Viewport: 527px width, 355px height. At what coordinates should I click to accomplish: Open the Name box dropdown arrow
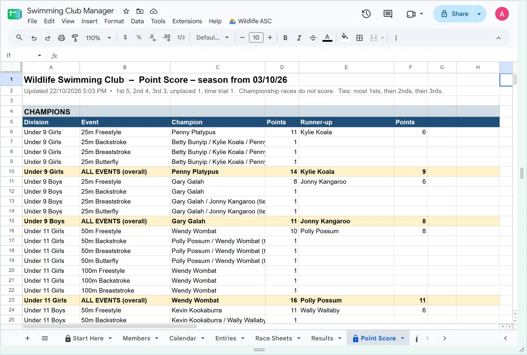pyautogui.click(x=40, y=56)
